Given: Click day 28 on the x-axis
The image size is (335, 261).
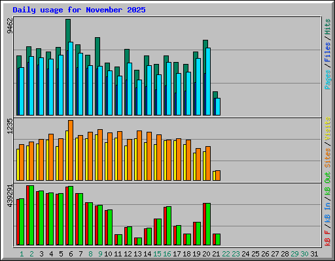Looking at the screenshot, I should (x=285, y=254).
